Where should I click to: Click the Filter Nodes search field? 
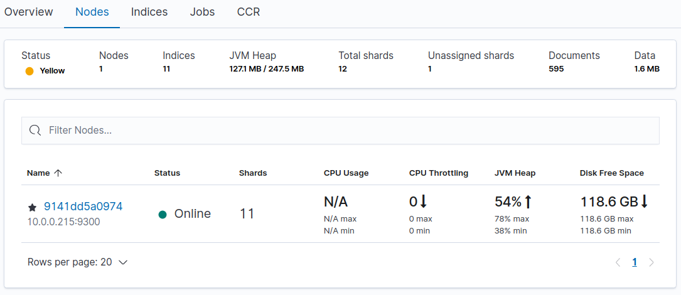[x=340, y=131]
